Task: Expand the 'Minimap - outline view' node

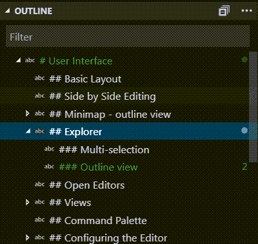Action: 27,113
